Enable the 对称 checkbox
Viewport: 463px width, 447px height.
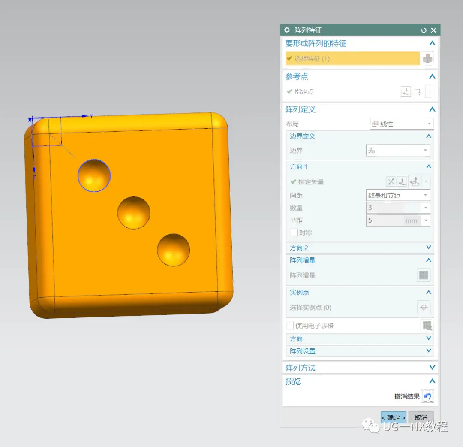294,233
